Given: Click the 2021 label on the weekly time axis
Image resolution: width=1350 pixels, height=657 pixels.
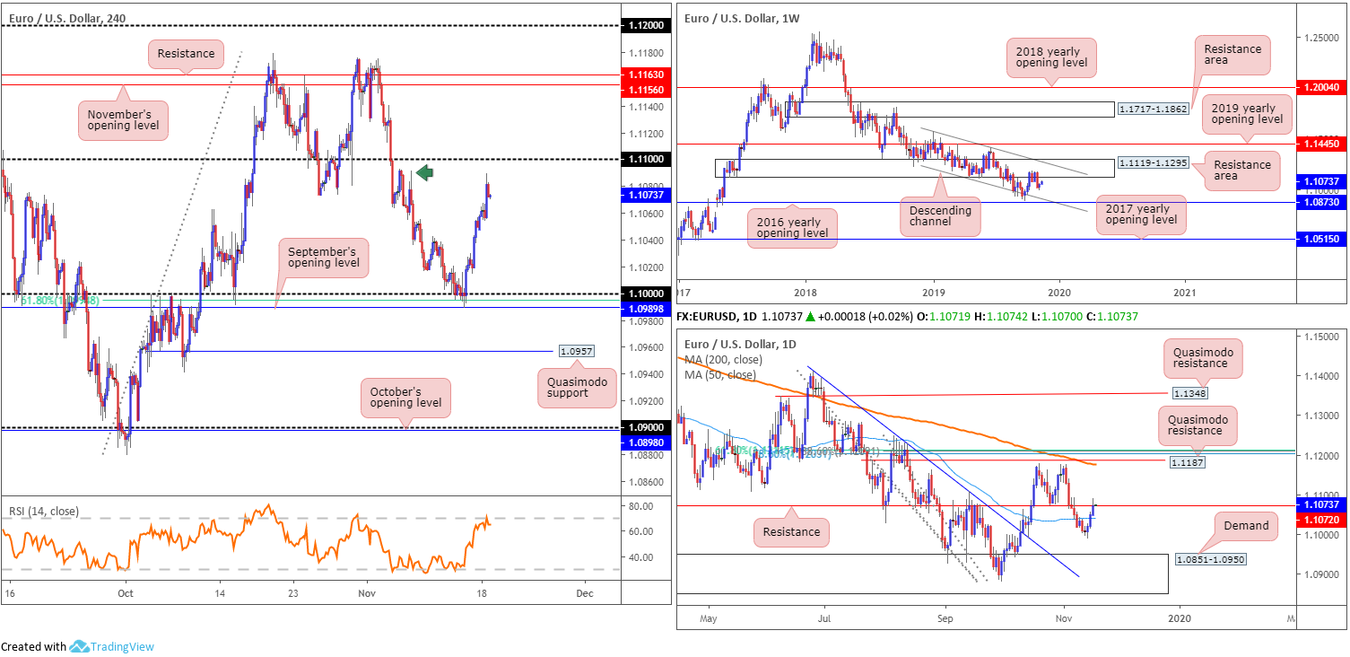Looking at the screenshot, I should pos(1185,293).
